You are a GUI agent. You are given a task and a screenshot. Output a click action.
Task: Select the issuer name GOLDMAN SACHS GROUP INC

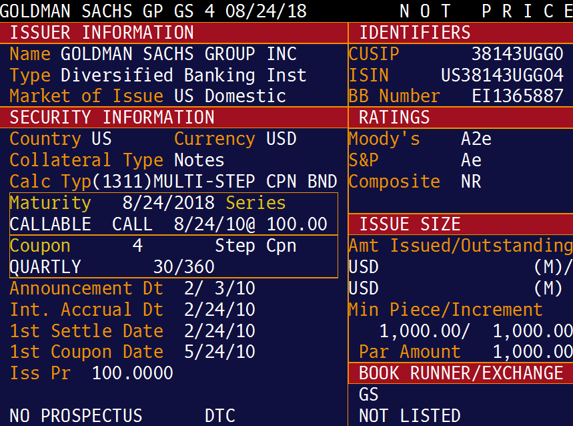click(x=178, y=54)
